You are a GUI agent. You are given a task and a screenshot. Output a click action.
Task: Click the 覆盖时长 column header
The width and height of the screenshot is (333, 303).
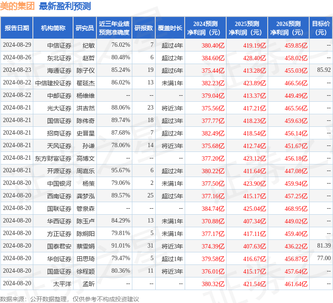[170, 28]
